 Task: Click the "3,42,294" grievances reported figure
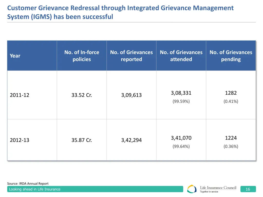pos(131,140)
